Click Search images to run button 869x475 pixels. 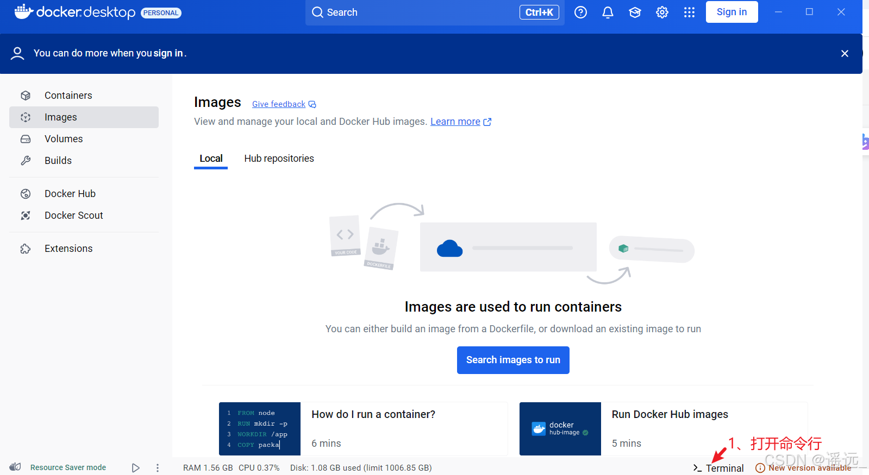513,360
